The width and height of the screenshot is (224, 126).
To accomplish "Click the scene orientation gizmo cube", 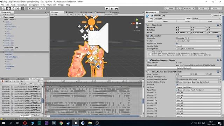I will [x=137, y=23].
